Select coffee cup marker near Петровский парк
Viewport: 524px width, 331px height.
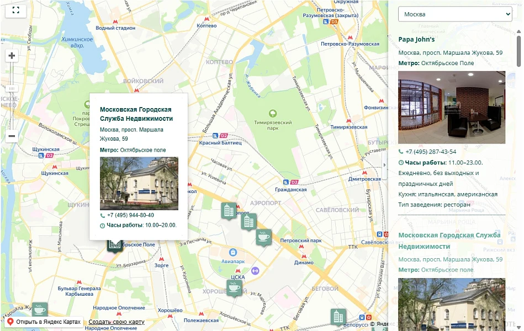click(x=264, y=237)
